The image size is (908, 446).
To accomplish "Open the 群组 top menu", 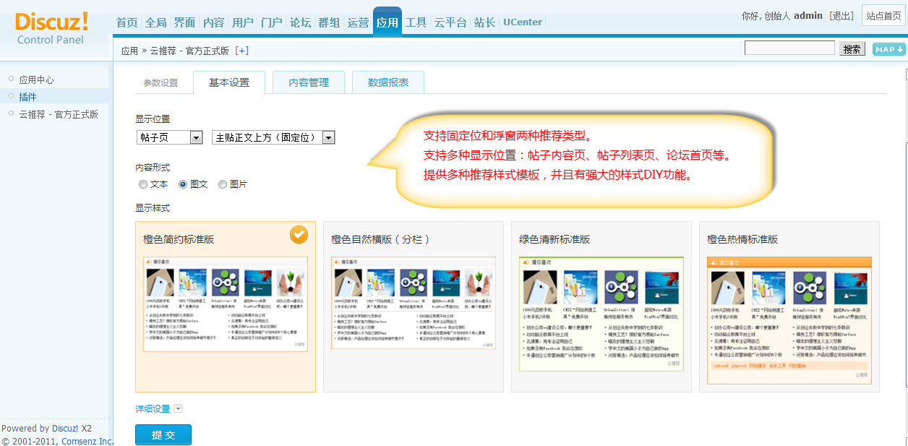I will coord(329,22).
